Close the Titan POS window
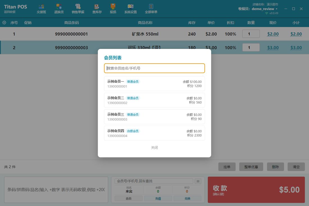 [x=301, y=9]
